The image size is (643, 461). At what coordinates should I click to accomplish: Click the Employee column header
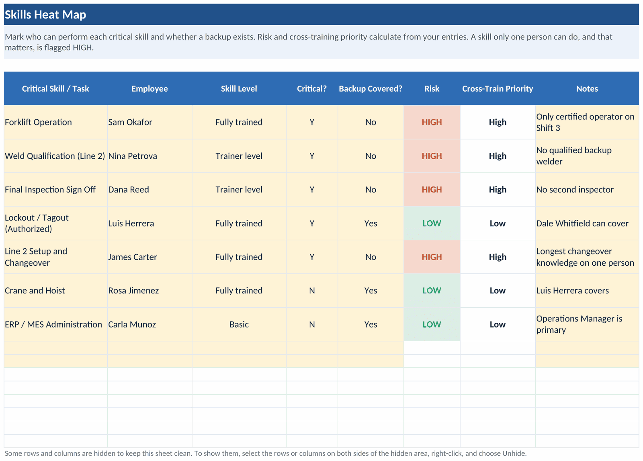click(149, 88)
